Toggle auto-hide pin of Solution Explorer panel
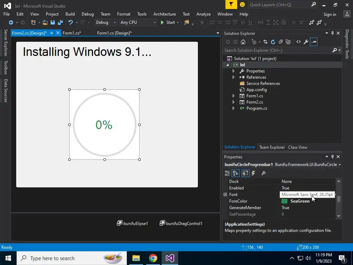 tap(333, 33)
